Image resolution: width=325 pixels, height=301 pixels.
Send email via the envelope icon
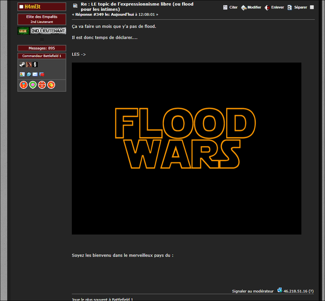(x=35, y=74)
